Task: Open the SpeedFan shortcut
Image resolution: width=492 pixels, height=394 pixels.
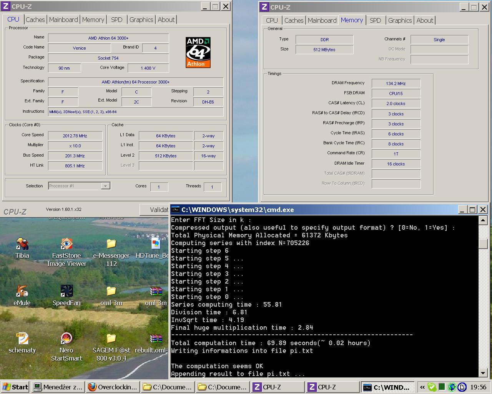Action: point(66,291)
